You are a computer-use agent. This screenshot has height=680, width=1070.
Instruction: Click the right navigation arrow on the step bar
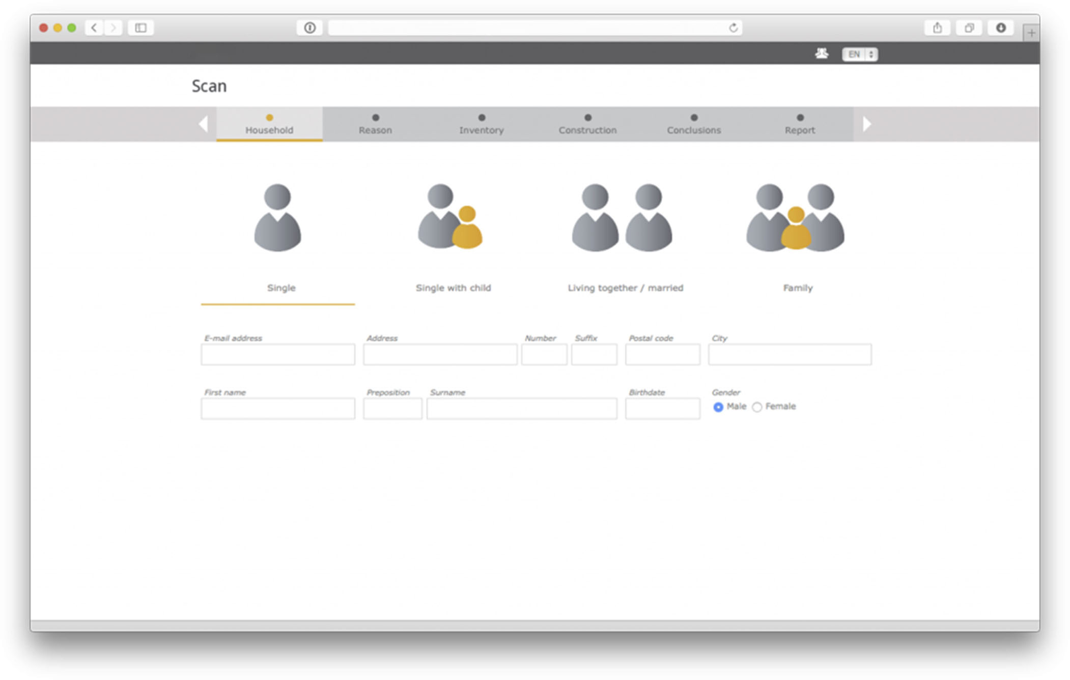(867, 124)
